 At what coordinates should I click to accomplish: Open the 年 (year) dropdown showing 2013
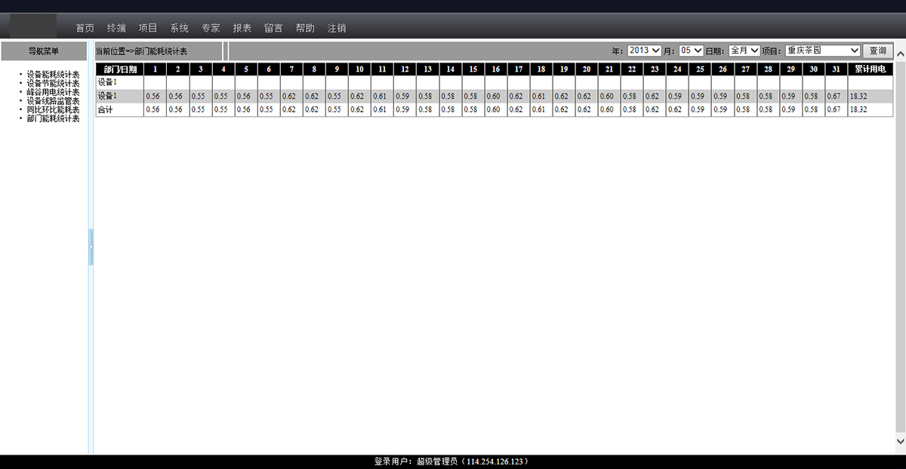tap(644, 51)
